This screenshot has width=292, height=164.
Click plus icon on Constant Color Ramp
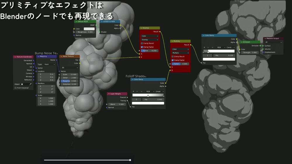coord(204,47)
